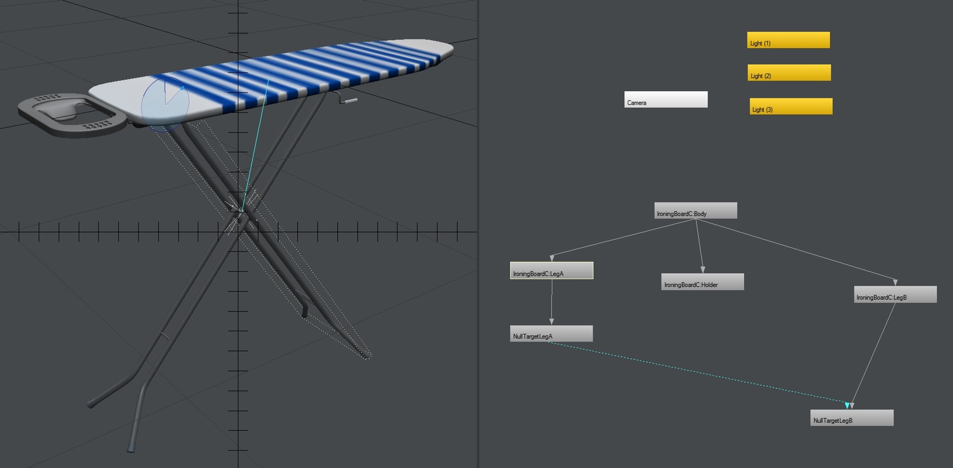Select the IroningBoardC:LegB node
This screenshot has height=468, width=953.
pos(895,294)
